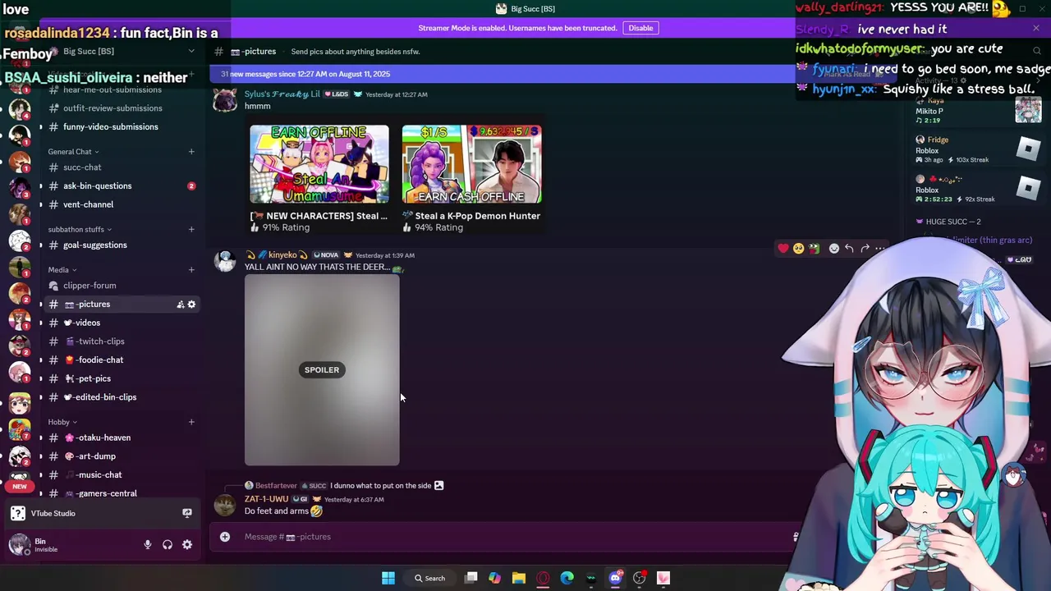
Task: Collapse the Media category
Action: click(x=62, y=269)
